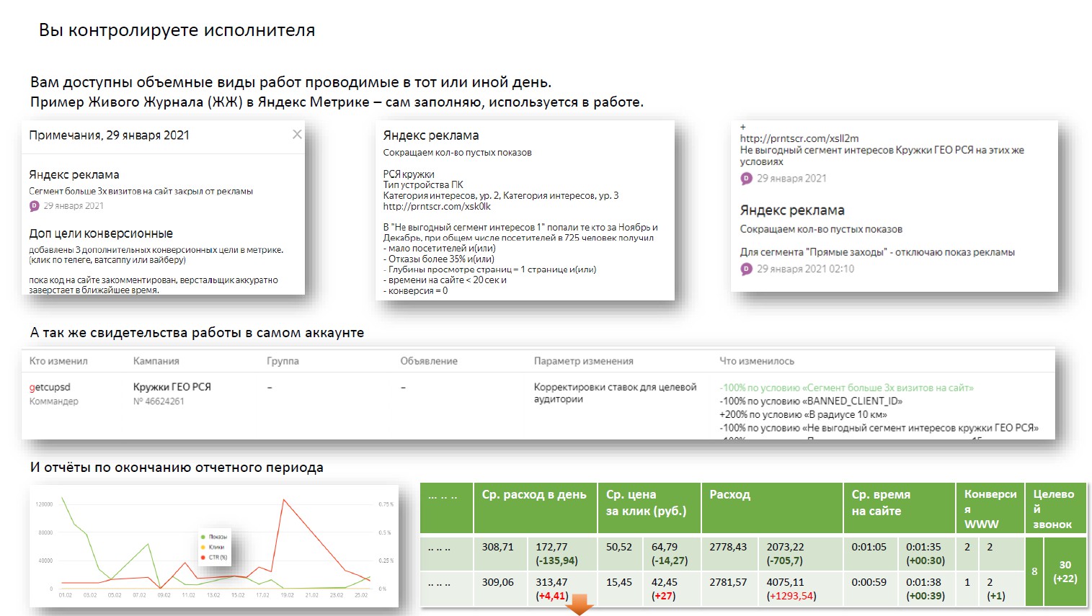Click the Параметр изменения column header
This screenshot has height=616, width=1092.
click(x=583, y=361)
